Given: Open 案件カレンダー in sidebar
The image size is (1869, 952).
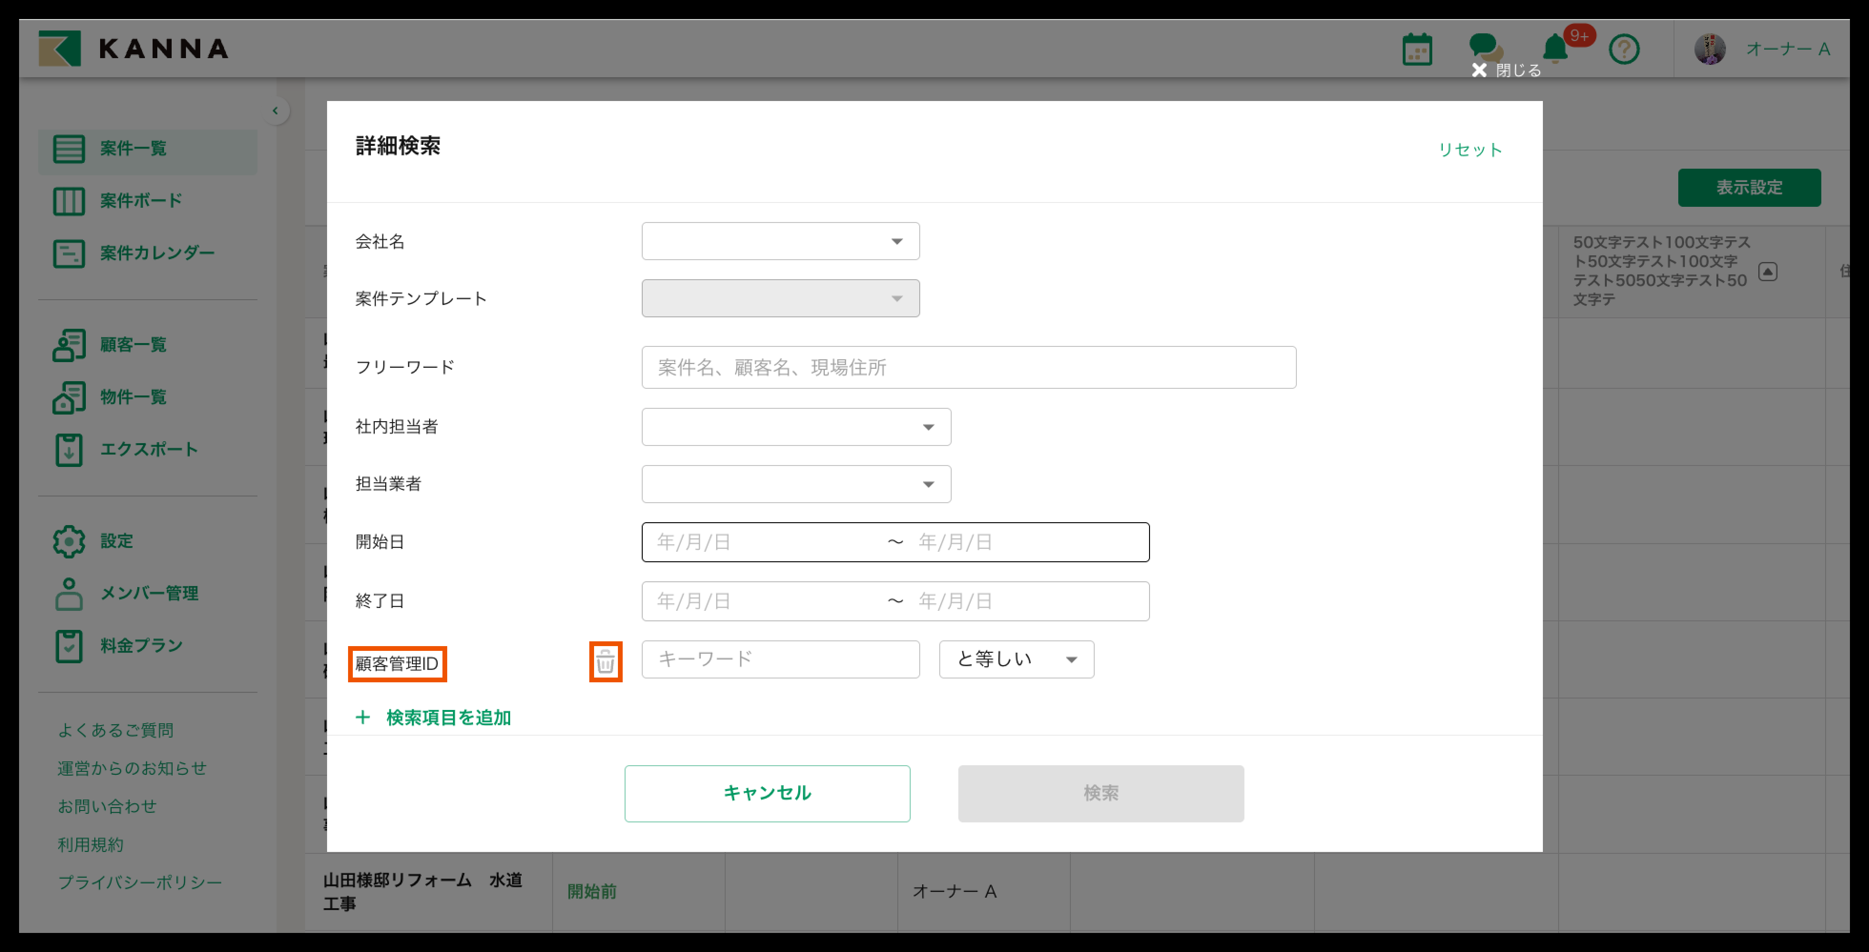Looking at the screenshot, I should pos(157,253).
